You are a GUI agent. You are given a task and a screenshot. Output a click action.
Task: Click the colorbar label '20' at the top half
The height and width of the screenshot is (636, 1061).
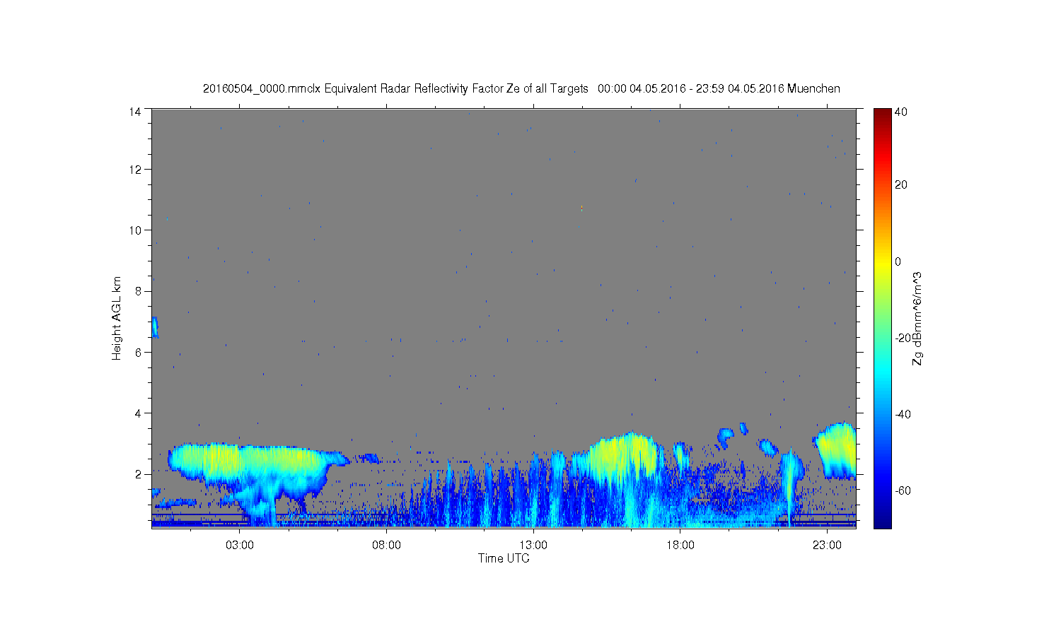tap(901, 185)
